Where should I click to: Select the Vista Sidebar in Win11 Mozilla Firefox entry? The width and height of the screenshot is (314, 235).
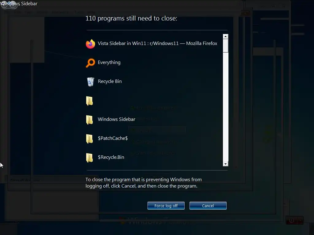click(x=157, y=43)
